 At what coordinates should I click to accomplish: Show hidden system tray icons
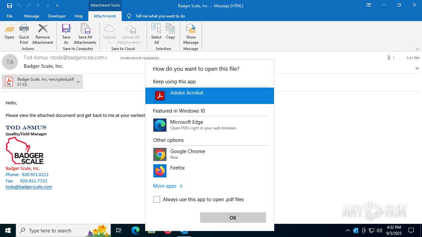[x=347, y=230]
